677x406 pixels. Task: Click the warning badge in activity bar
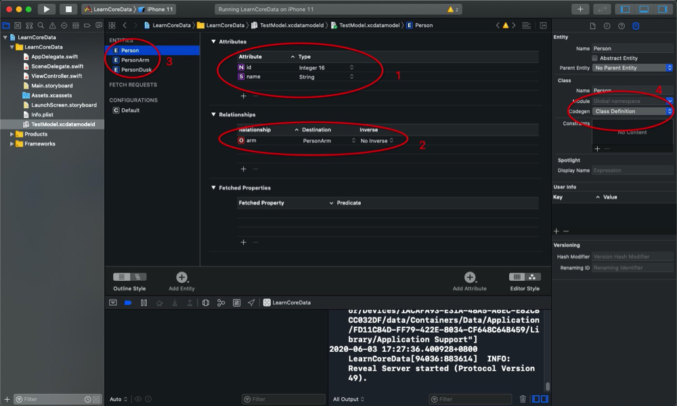click(x=453, y=9)
